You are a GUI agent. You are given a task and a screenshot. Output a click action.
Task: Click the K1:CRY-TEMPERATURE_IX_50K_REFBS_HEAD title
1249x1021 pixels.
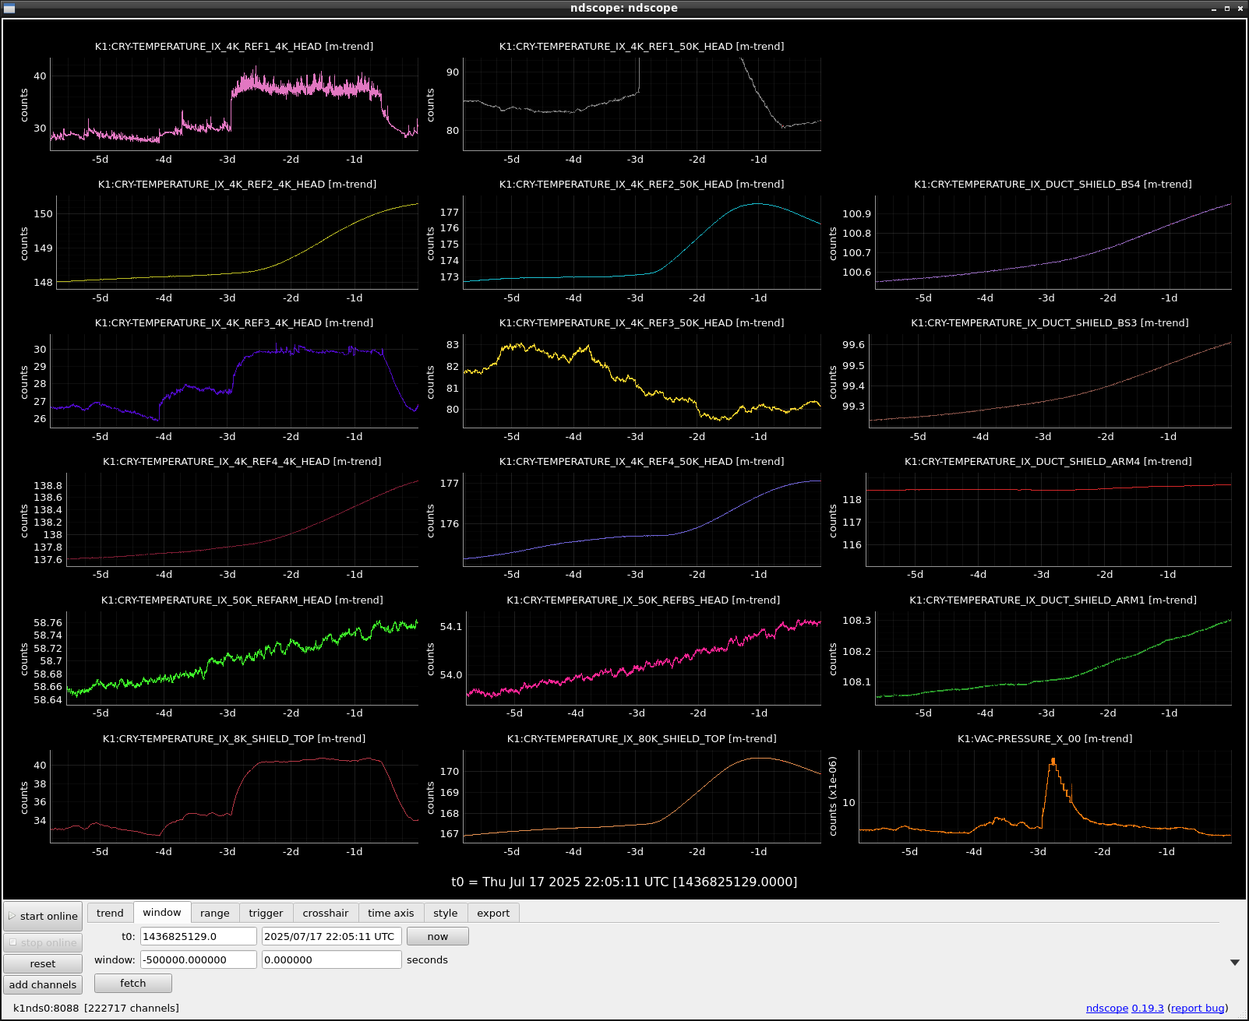click(644, 600)
